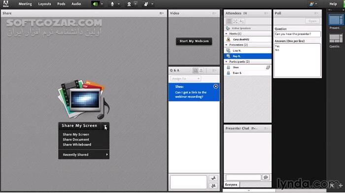Screen dimensions: 345x194
Task: Switch Q & A to presenter view icon
Action: (195, 70)
